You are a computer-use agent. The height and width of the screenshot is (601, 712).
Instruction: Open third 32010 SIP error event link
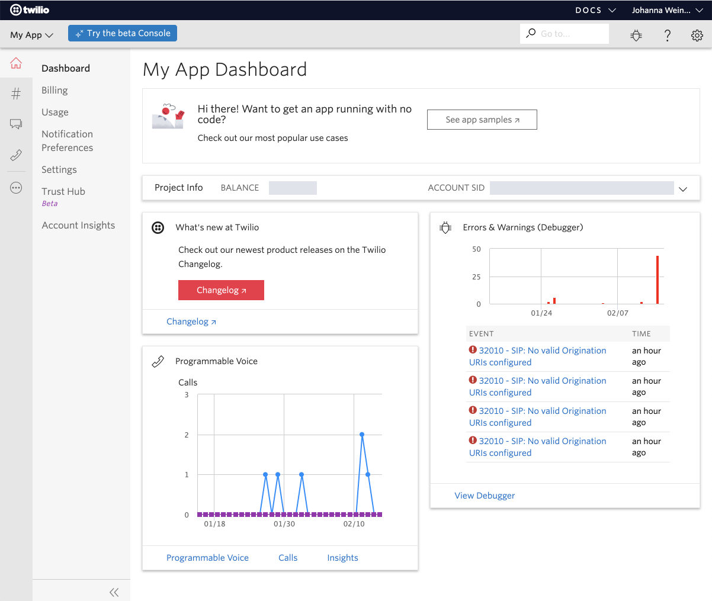pyautogui.click(x=538, y=417)
